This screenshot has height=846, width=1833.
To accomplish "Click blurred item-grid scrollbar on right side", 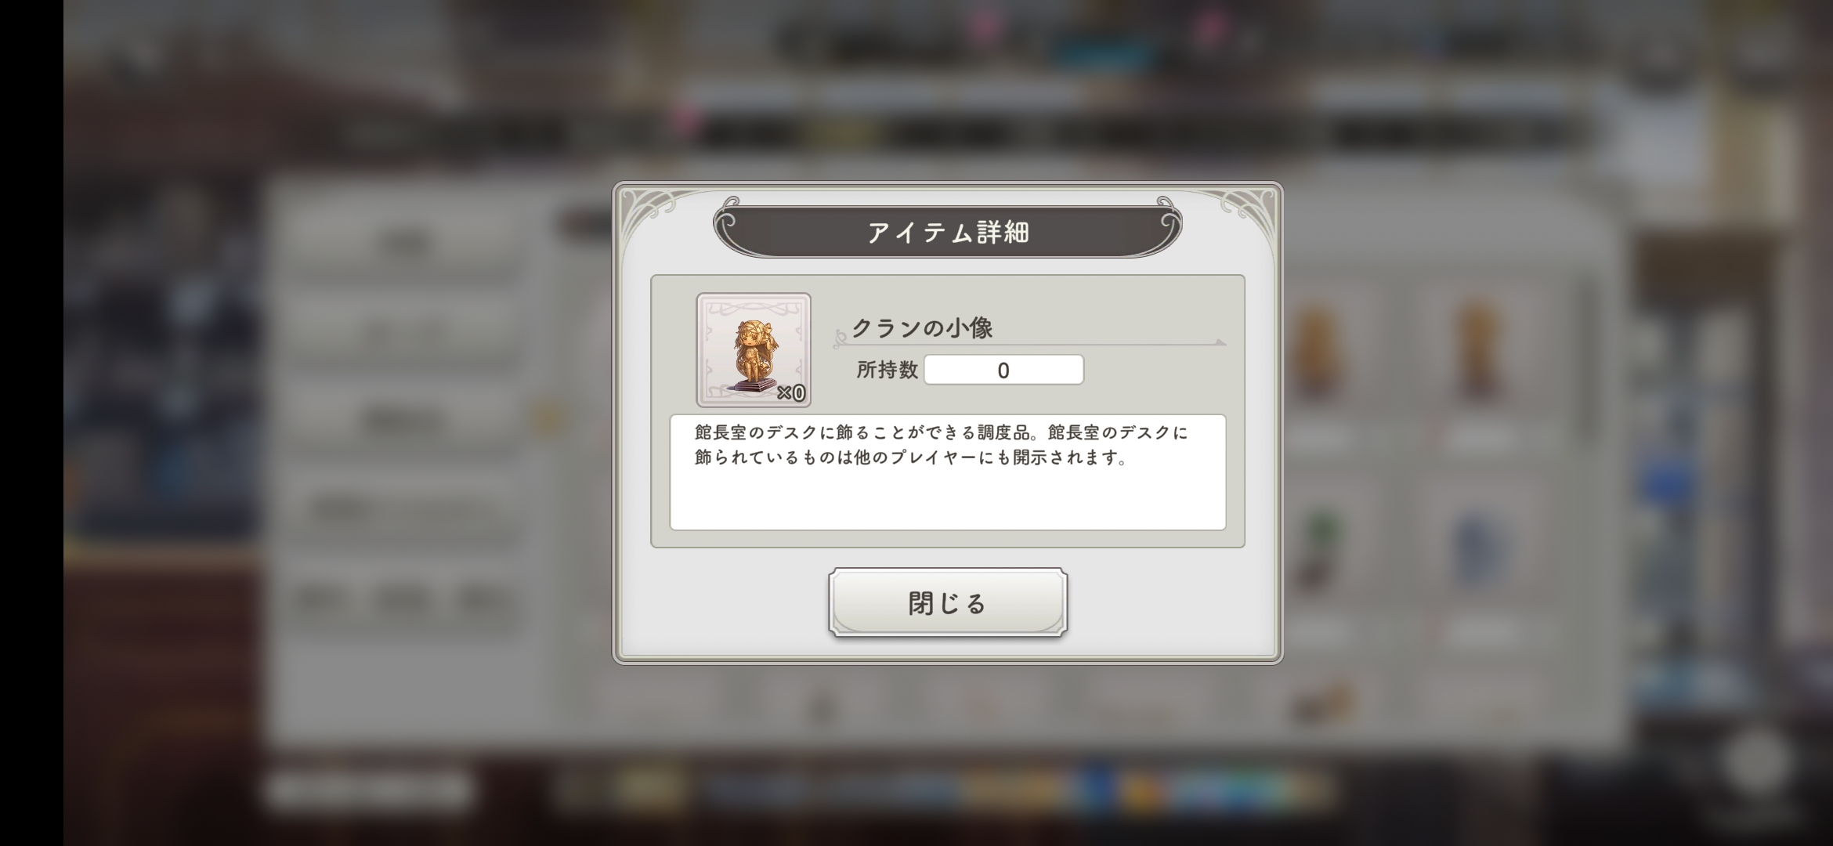I will [x=1588, y=360].
